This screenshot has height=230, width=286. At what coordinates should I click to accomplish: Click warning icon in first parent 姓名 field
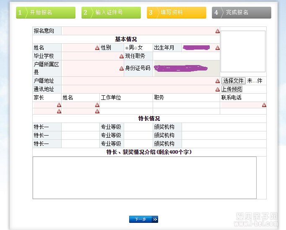tap(97, 105)
